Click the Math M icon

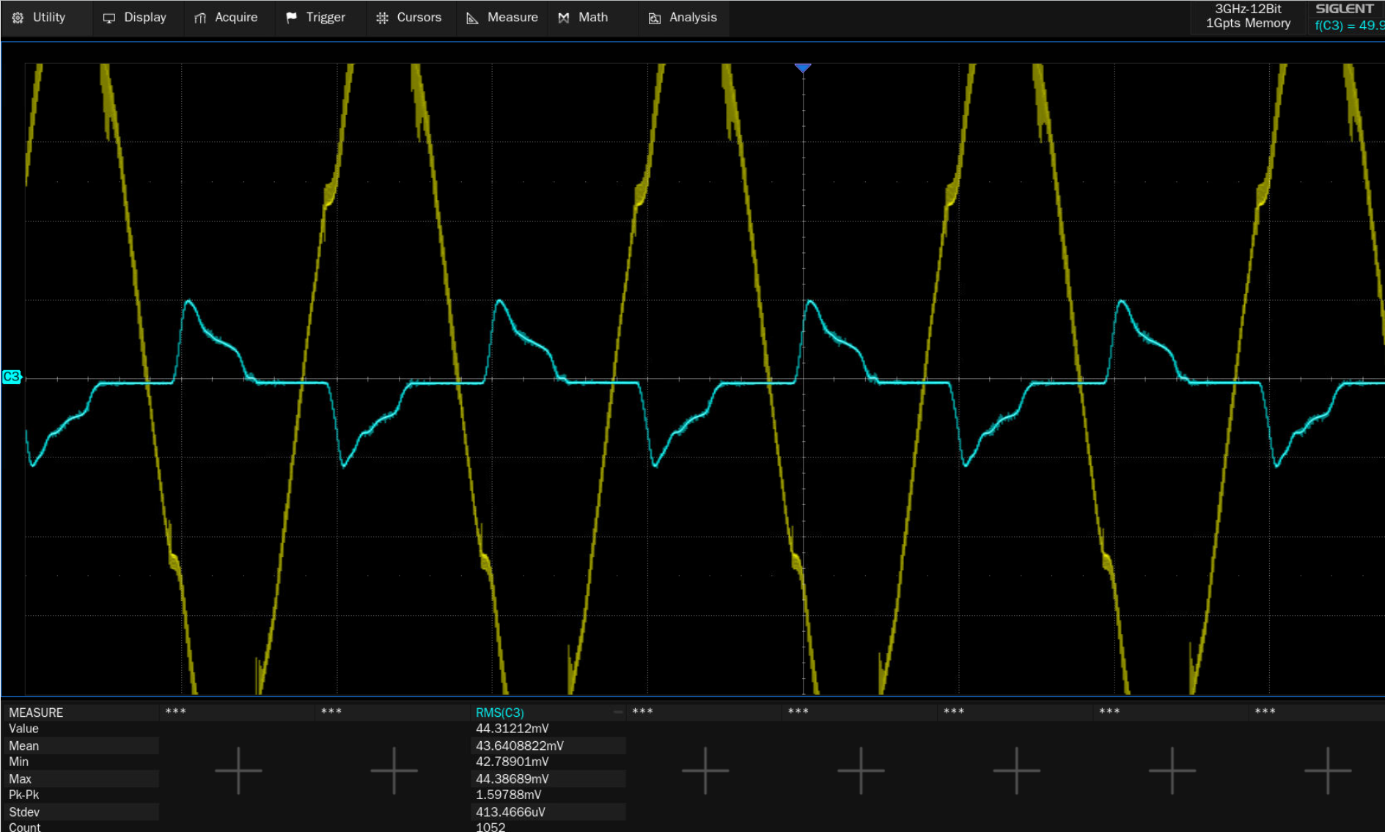click(x=563, y=18)
